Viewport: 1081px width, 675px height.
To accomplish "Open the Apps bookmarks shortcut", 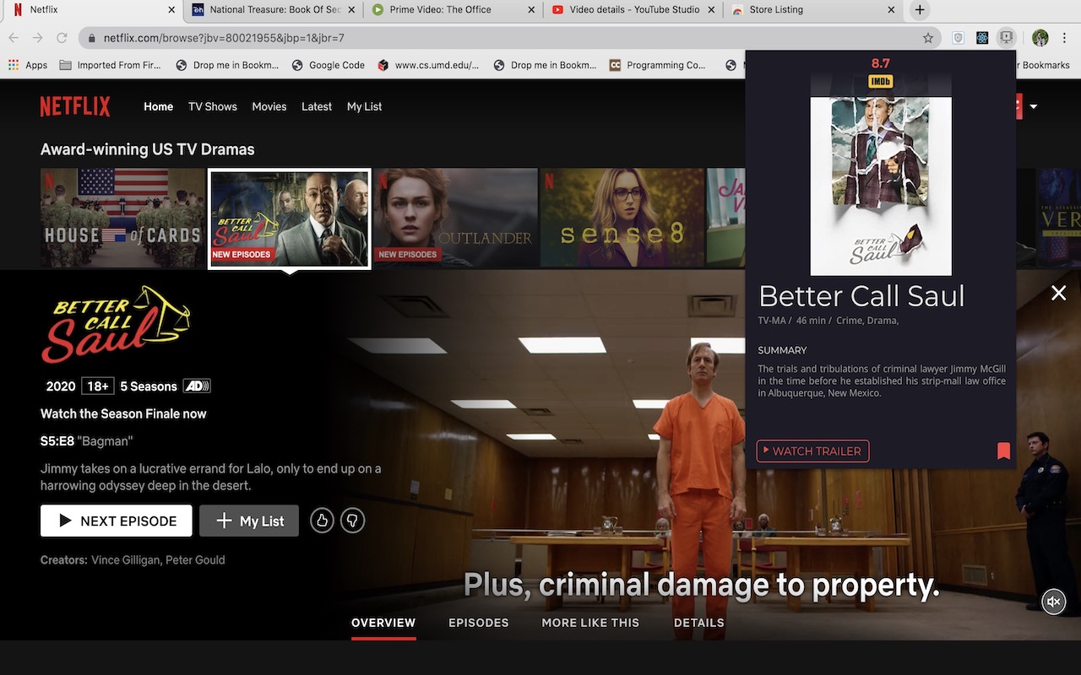I will click(28, 65).
